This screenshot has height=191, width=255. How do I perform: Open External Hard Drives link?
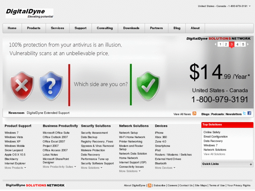coord(168,159)
